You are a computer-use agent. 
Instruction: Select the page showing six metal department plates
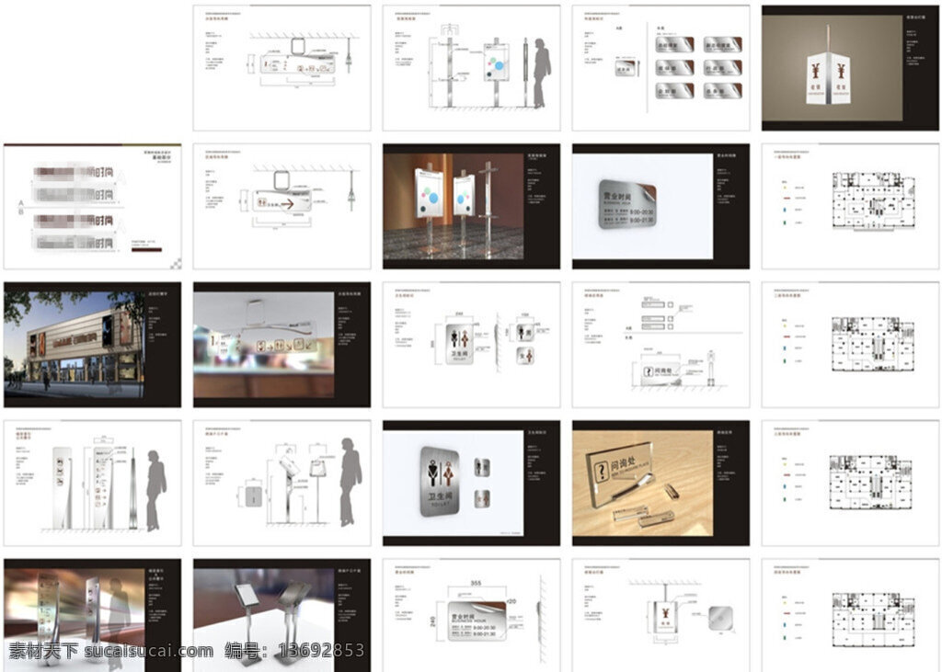tap(661, 68)
